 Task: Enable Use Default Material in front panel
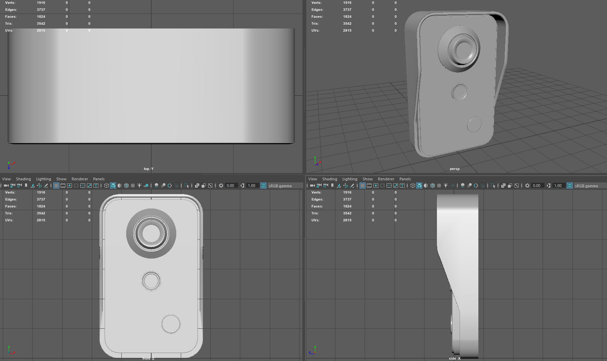[x=120, y=186]
